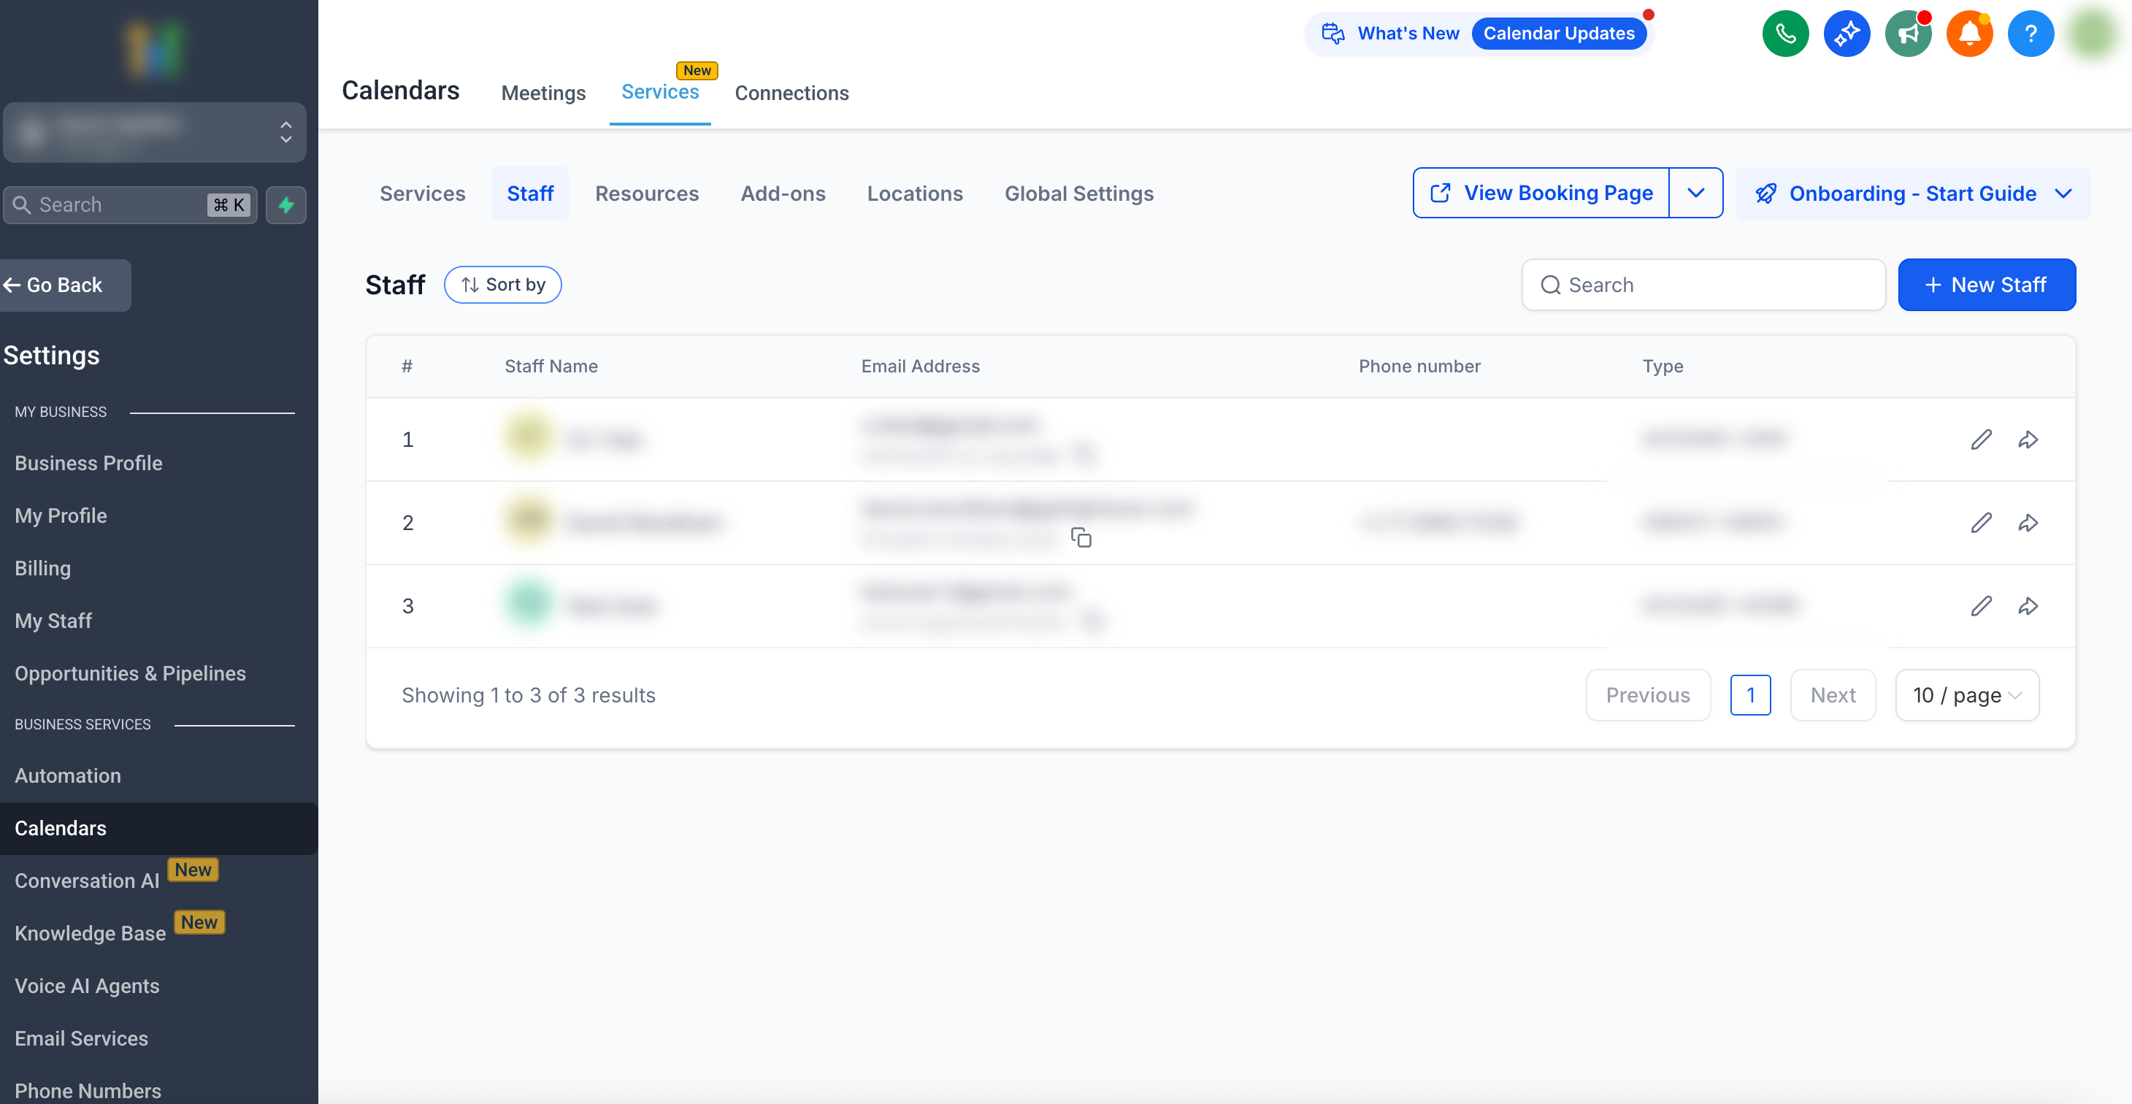Screen dimensions: 2132x1104
Task: Click the green lightning bolt quick actions icon
Action: pyautogui.click(x=286, y=204)
